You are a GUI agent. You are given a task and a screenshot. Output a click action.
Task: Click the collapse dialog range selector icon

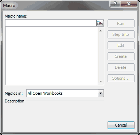point(100,23)
